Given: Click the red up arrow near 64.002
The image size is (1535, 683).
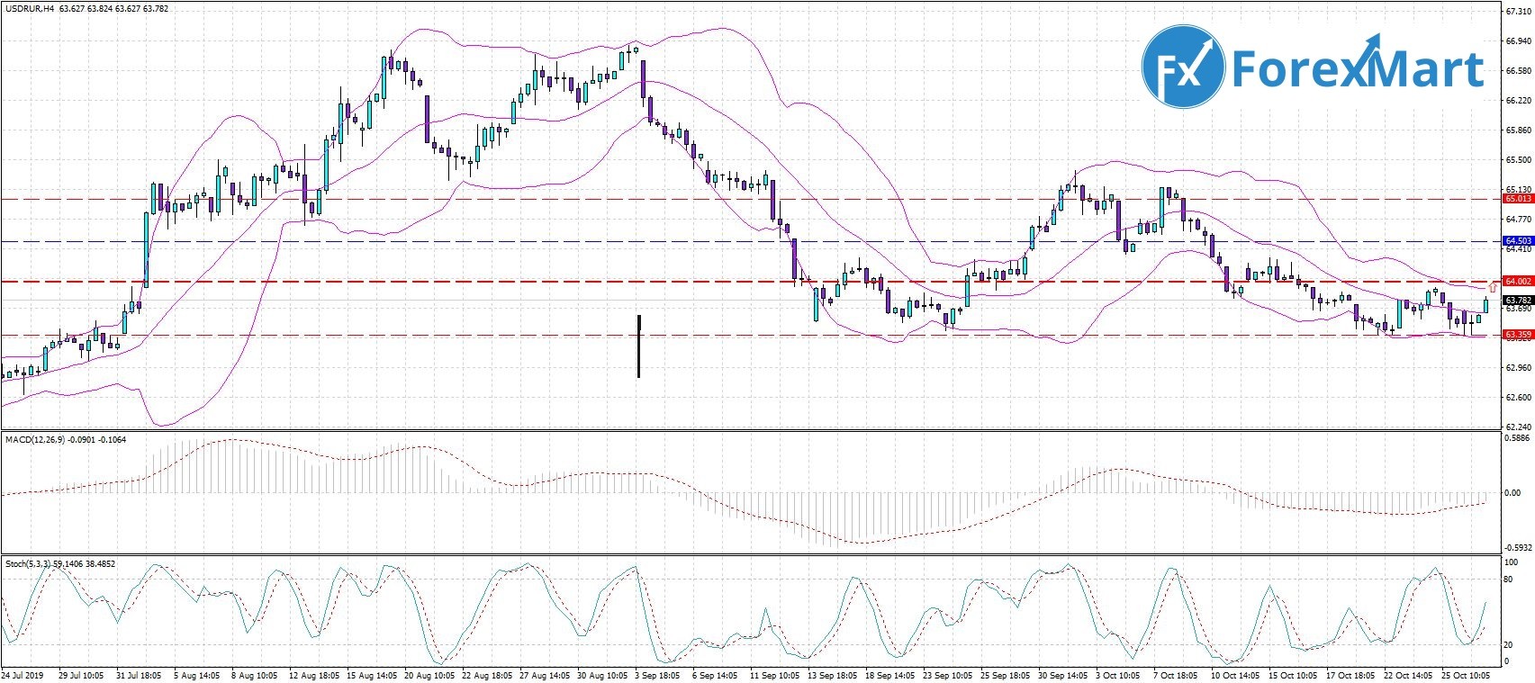Looking at the screenshot, I should [x=1493, y=287].
